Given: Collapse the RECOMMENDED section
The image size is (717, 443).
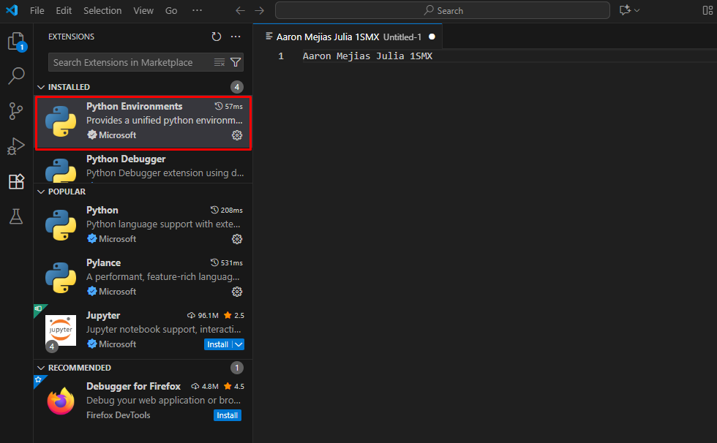Looking at the screenshot, I should [x=42, y=368].
